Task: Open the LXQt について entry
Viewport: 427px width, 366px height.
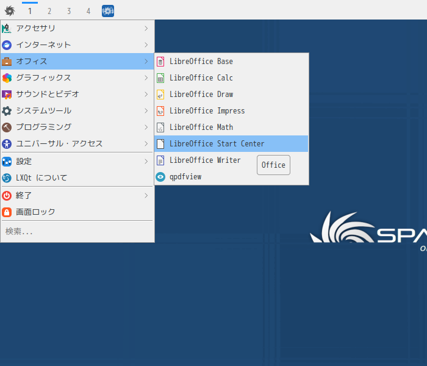Action: pos(77,178)
